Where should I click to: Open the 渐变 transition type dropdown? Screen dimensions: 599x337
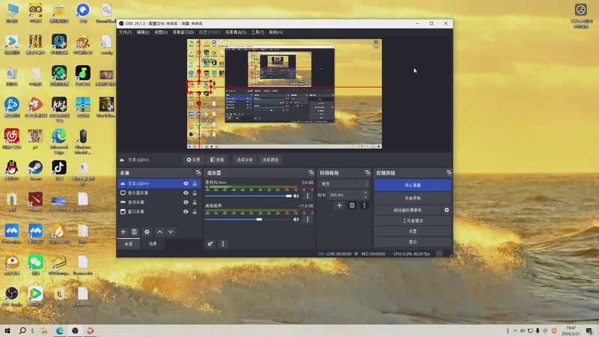tap(344, 183)
